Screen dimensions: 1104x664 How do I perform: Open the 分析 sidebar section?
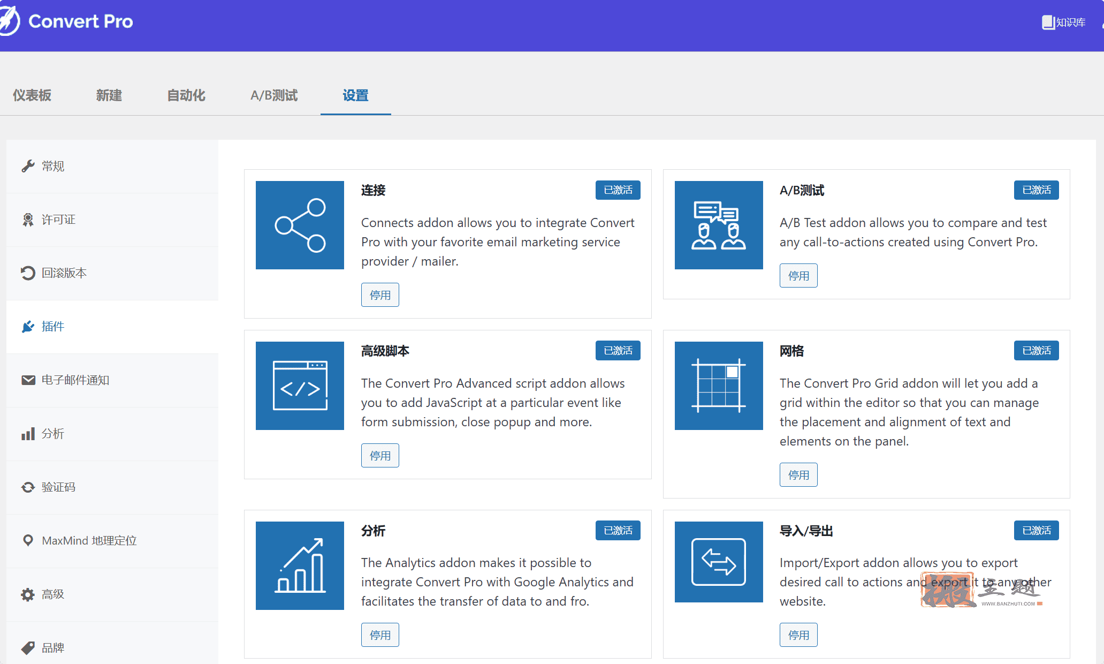pyautogui.click(x=112, y=434)
